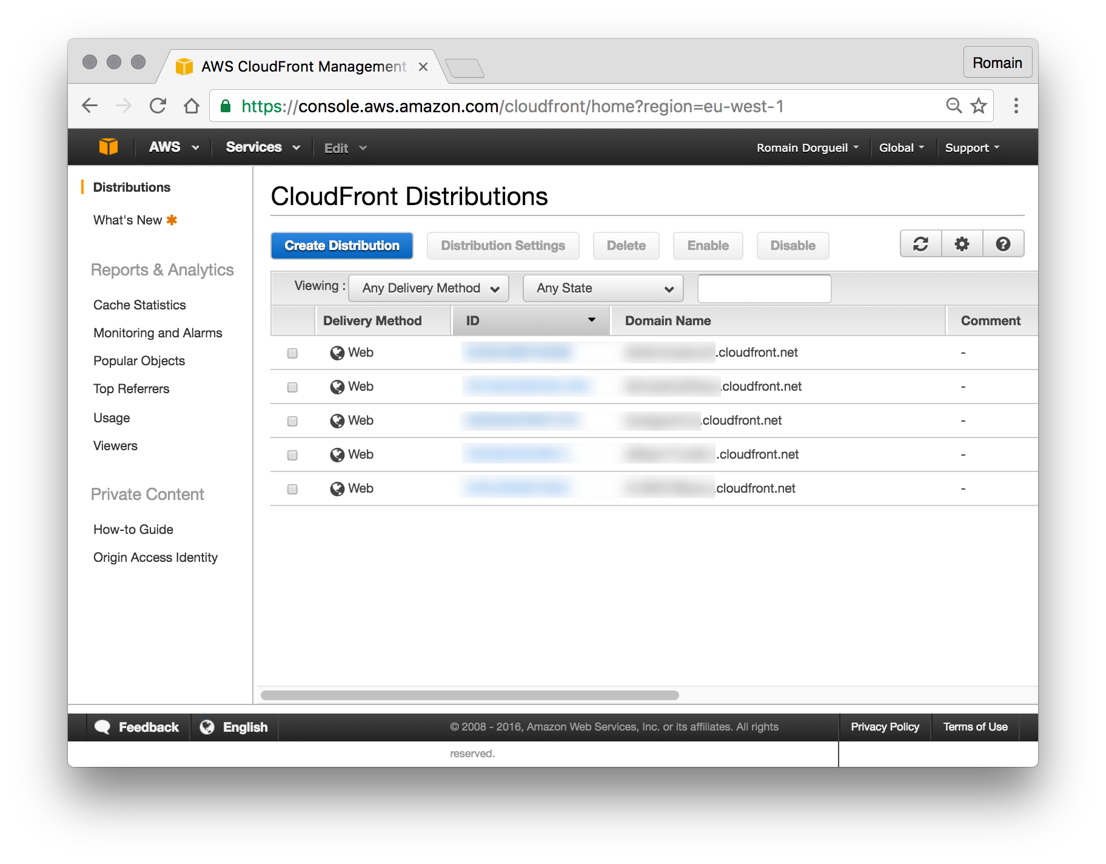Refresh the distributions list
The height and width of the screenshot is (864, 1106).
pos(920,244)
